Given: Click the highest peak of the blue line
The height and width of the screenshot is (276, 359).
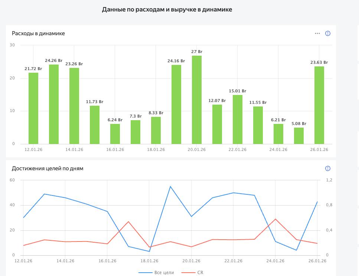Looking at the screenshot, I should tap(170, 186).
